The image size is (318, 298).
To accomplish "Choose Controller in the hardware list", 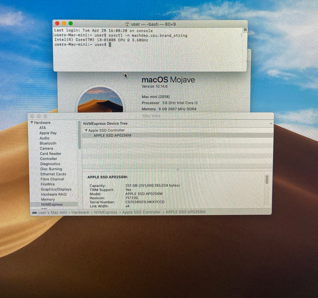I will 49,159.
